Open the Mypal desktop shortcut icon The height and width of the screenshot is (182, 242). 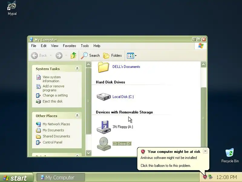[12, 8]
